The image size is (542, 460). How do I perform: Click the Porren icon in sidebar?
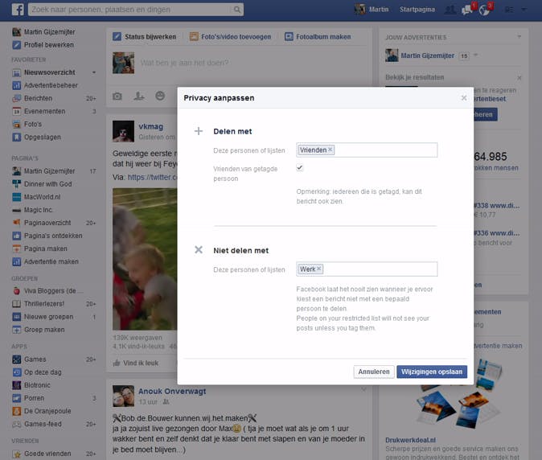click(x=16, y=398)
